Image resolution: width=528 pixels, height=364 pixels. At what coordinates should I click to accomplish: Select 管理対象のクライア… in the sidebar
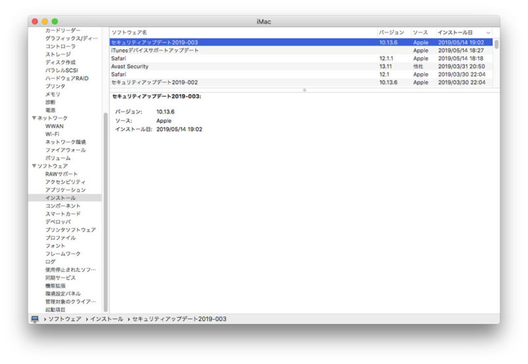(x=71, y=302)
